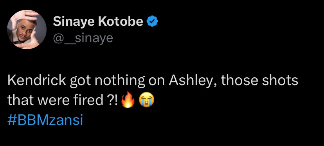Click the blue verified checkmark badge

coord(152,21)
